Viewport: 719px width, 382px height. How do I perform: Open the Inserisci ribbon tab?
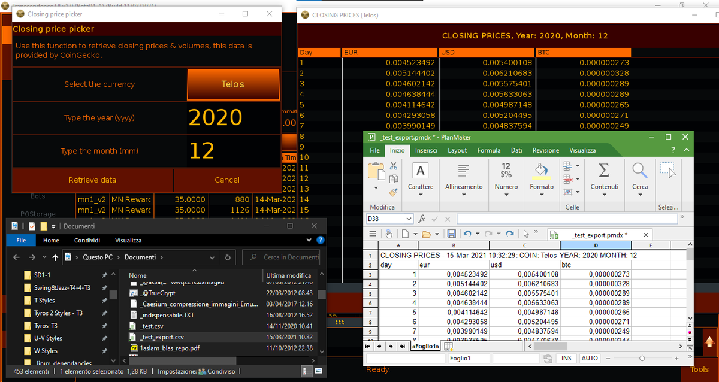tap(426, 150)
